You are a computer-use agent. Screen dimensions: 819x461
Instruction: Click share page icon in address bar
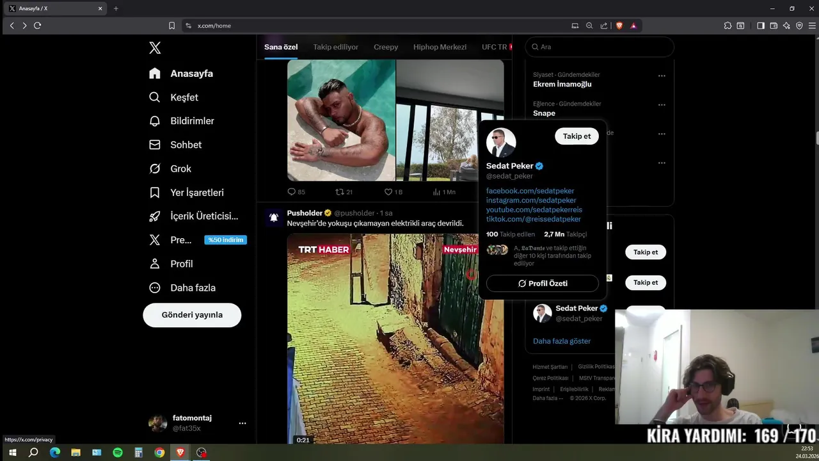click(x=604, y=26)
